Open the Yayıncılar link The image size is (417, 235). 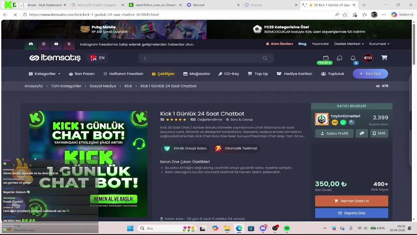[x=320, y=44]
